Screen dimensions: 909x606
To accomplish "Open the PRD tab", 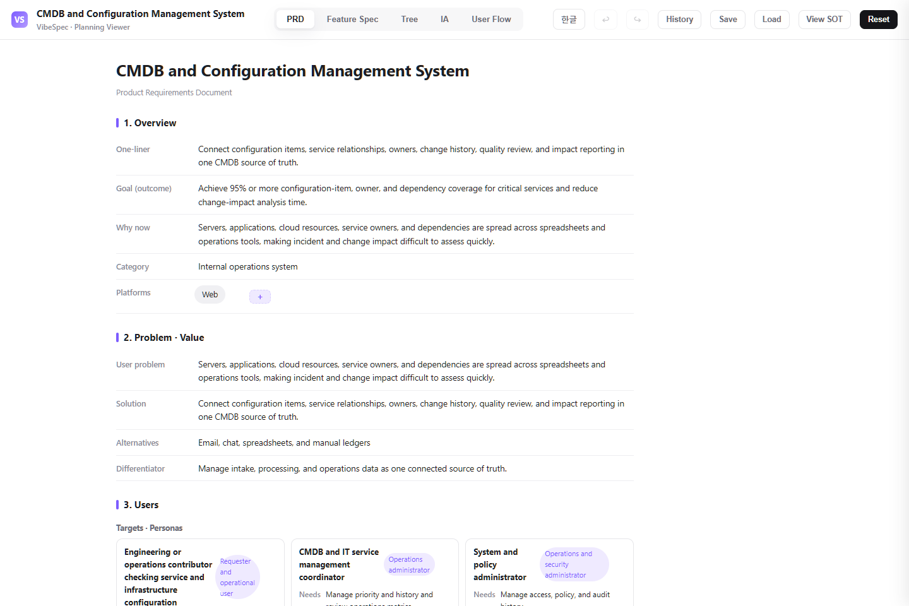I will click(295, 20).
